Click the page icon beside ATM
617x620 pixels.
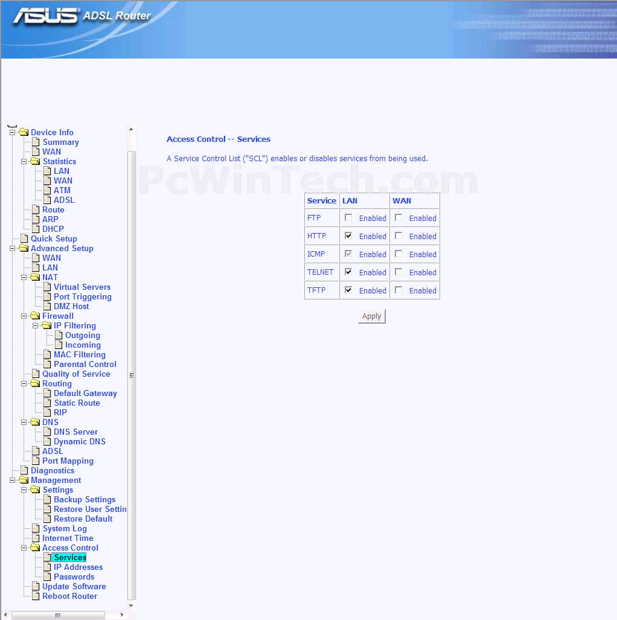click(47, 190)
